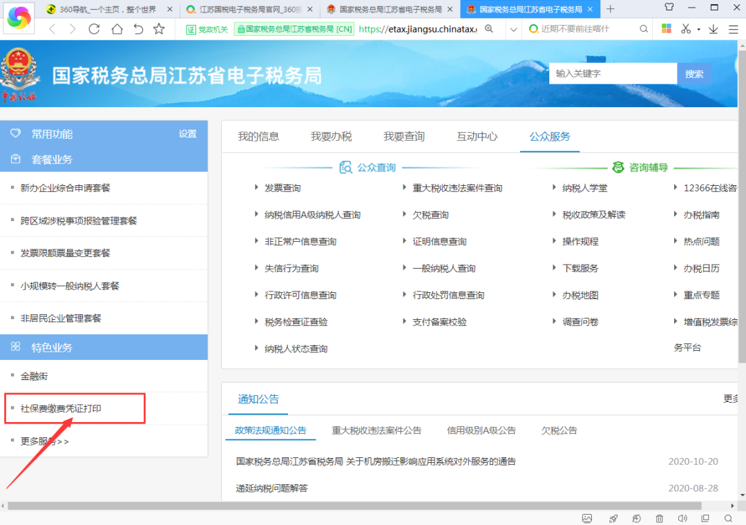This screenshot has width=746, height=525.
Task: Click the window/split-screen icon in status bar
Action: tap(705, 518)
